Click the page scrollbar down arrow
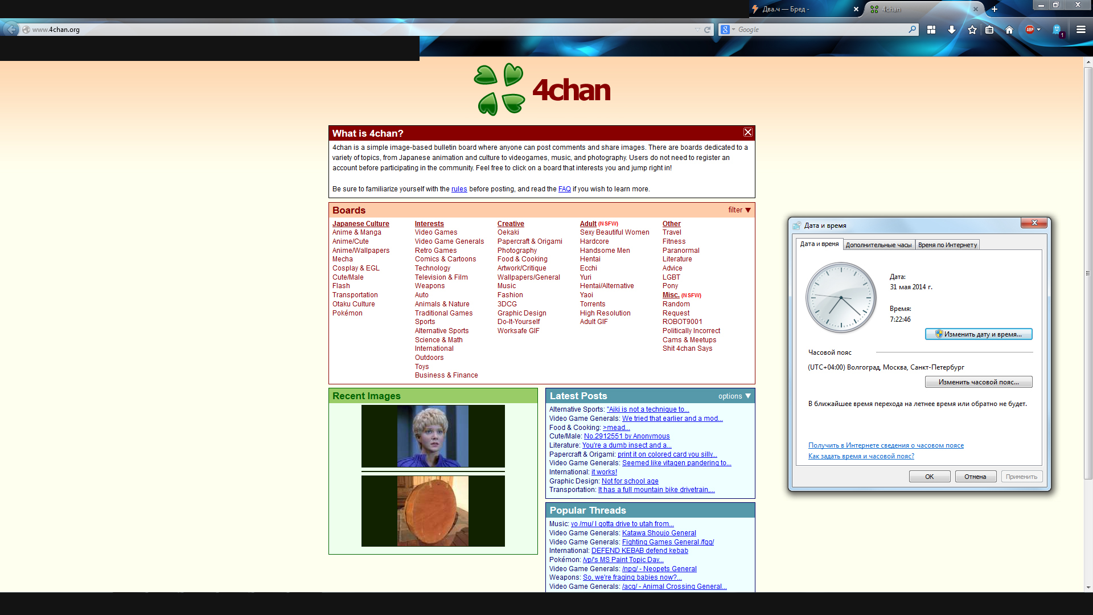The width and height of the screenshot is (1093, 615). (x=1088, y=587)
